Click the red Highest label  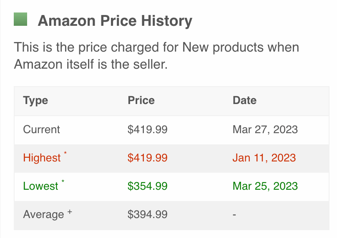pyautogui.click(x=42, y=158)
